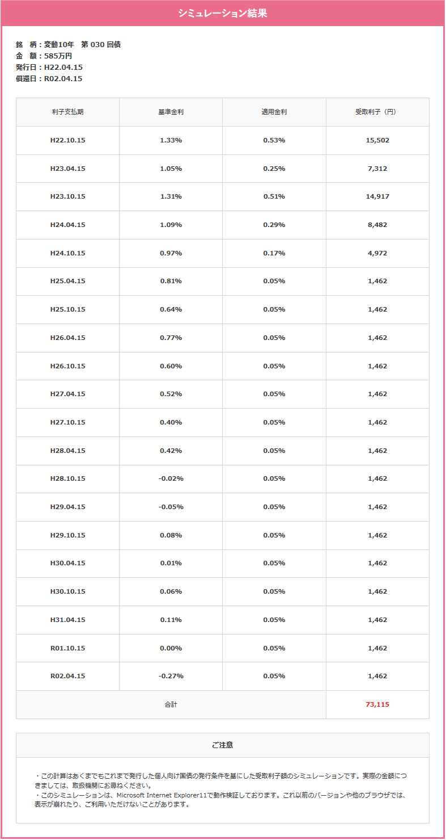
Task: Select the H23.10.15 row date
Action: pyautogui.click(x=67, y=196)
